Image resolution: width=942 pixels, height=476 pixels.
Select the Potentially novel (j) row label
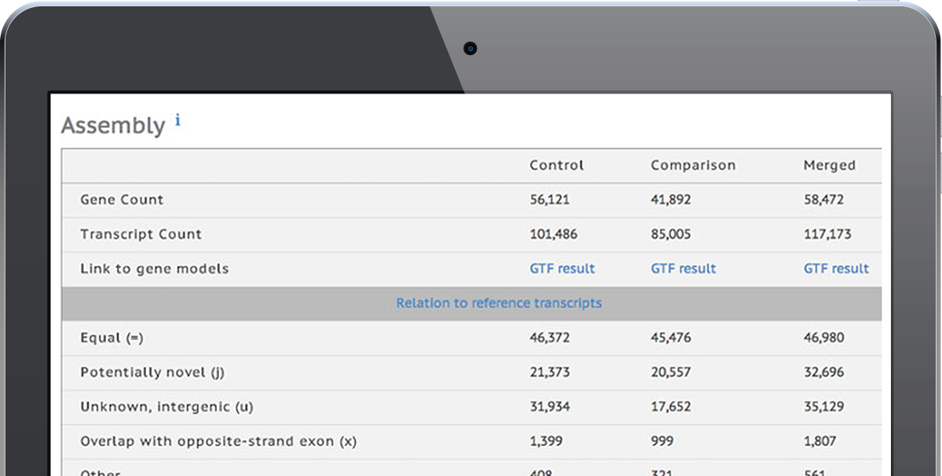pos(152,372)
